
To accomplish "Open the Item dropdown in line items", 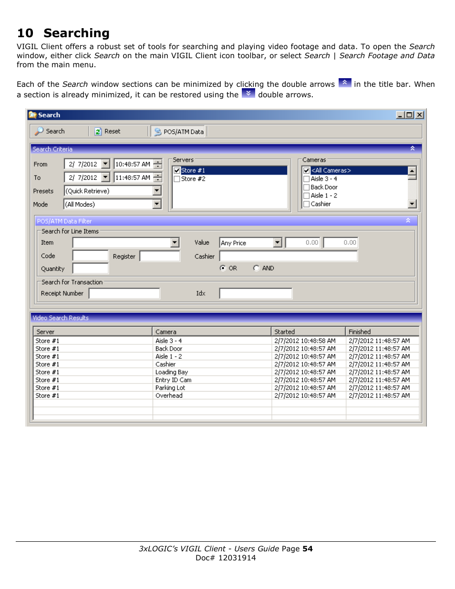I will (x=175, y=243).
